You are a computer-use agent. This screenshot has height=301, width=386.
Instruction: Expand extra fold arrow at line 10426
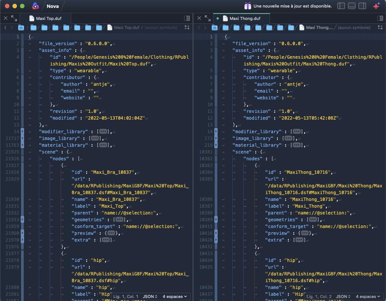point(216,240)
